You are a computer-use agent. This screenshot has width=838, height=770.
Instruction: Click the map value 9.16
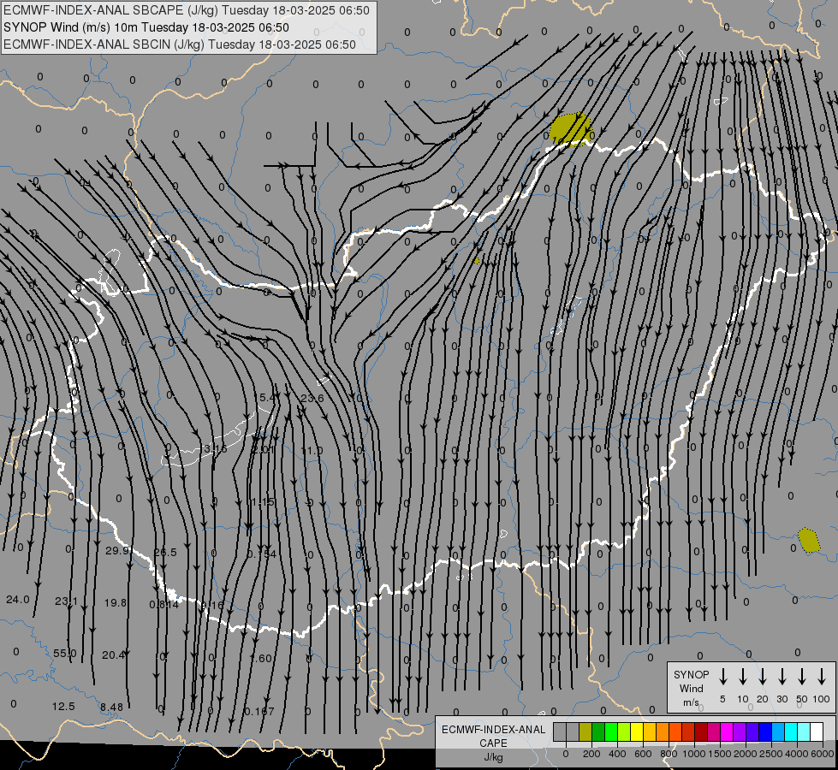tap(212, 606)
